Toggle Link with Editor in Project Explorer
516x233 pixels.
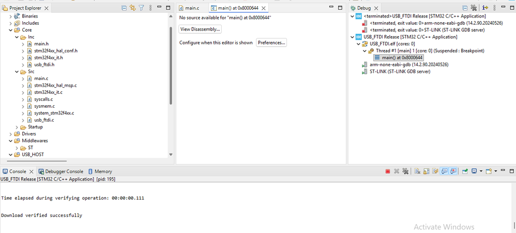tap(133, 8)
